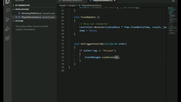The image size is (181, 102).
Task: Click the crouch argument on line 67
Action: point(156,27)
